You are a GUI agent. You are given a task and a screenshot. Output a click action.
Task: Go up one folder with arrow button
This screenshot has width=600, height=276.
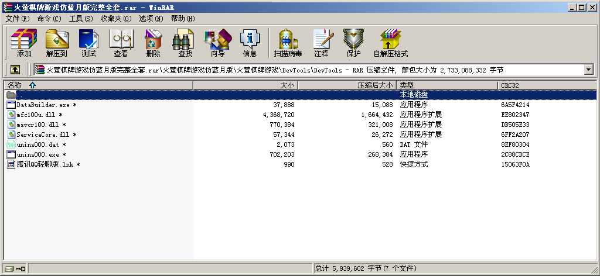pos(15,70)
